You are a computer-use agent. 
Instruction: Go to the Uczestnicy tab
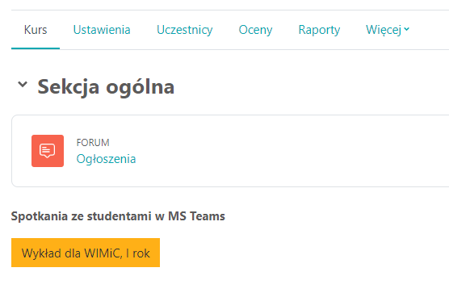(185, 30)
